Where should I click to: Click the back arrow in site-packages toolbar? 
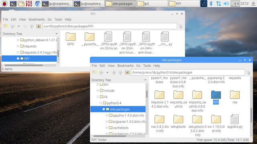[x=101, y=72]
